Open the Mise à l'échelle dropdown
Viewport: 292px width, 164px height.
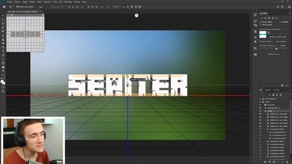click(282, 41)
